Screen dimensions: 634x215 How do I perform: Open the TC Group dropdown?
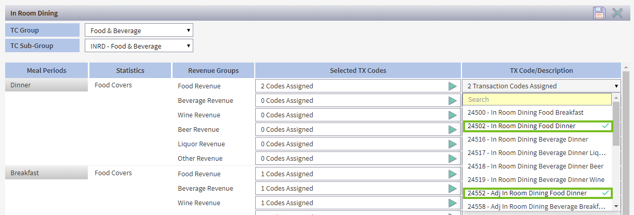138,30
